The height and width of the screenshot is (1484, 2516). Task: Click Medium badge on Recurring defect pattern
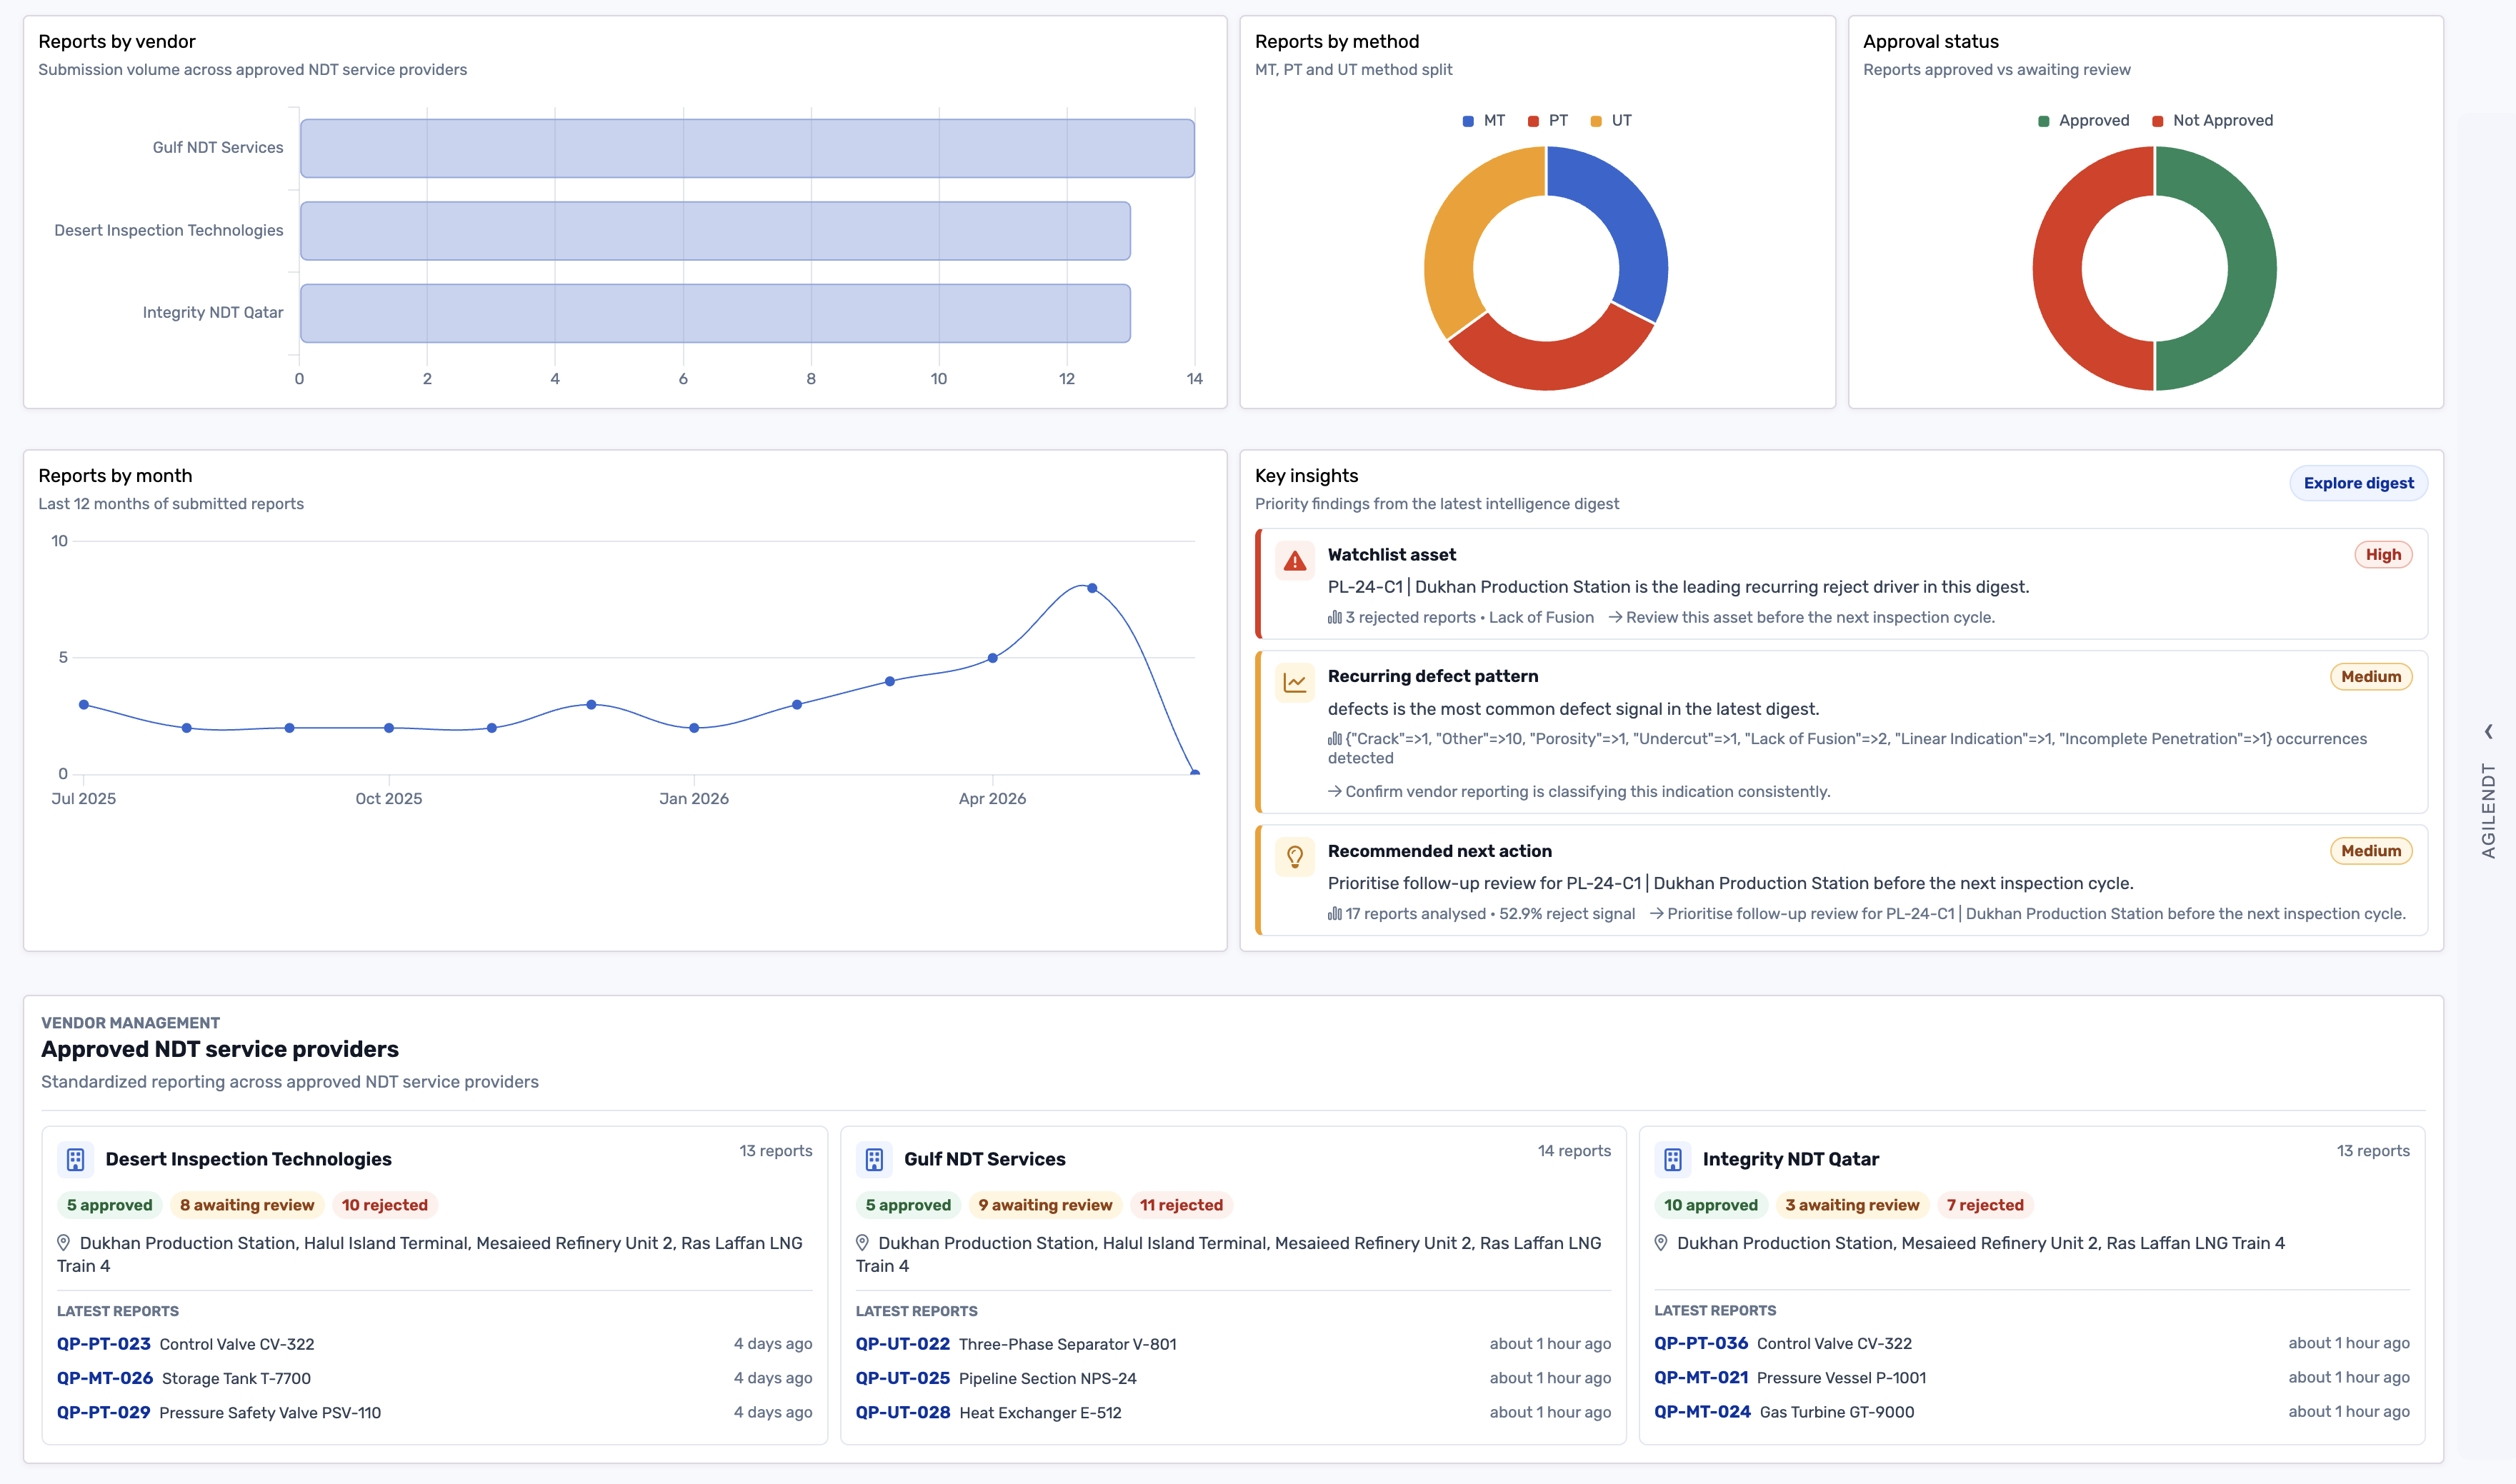click(x=2371, y=677)
